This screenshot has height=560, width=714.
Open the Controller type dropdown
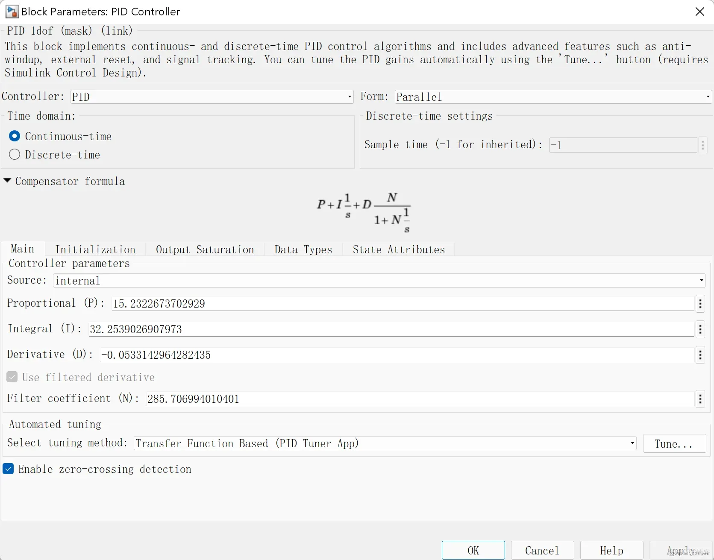tap(212, 97)
